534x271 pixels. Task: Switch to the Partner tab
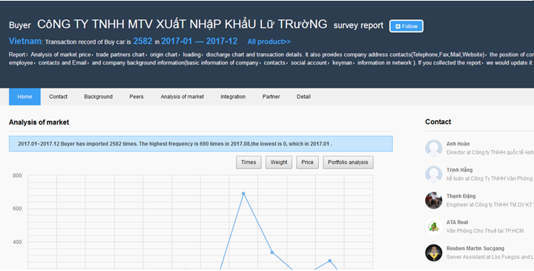(271, 97)
